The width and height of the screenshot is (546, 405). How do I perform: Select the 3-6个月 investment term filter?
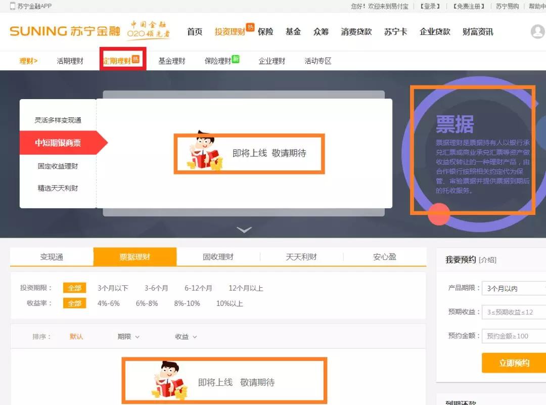[x=156, y=288]
